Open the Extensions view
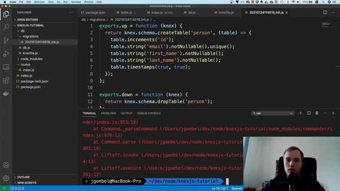Image resolution: width=340 pixels, height=191 pixels. point(6,80)
